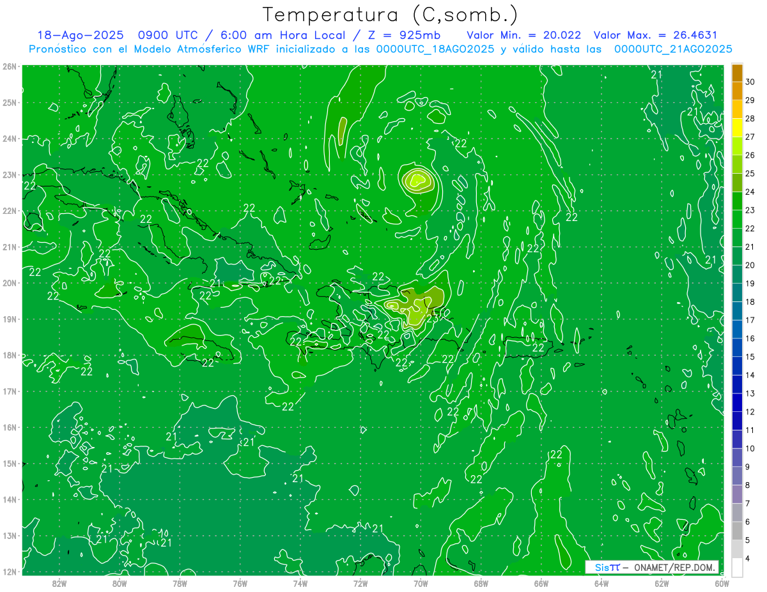Select the valid-until stamp "0000UTC_21AGO2025"
Viewport: 767px width, 592px height.
[x=673, y=49]
